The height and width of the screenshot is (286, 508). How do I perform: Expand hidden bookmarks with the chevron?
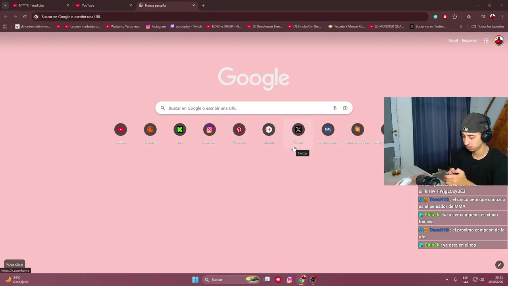pyautogui.click(x=461, y=27)
